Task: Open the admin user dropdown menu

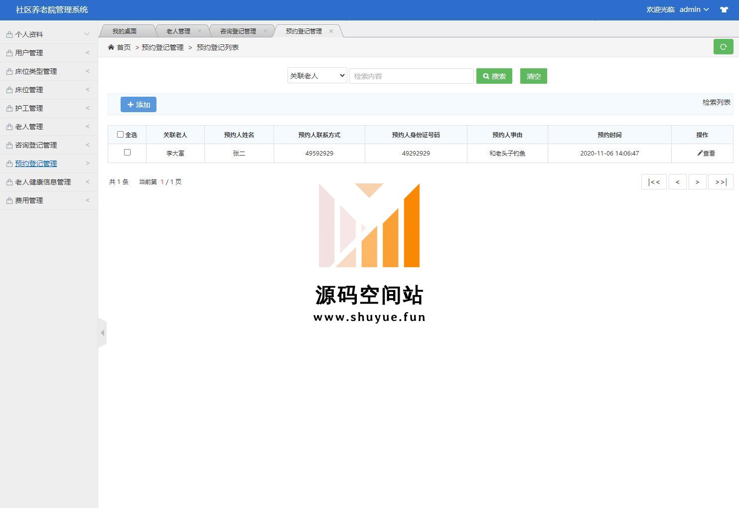Action: [x=694, y=9]
